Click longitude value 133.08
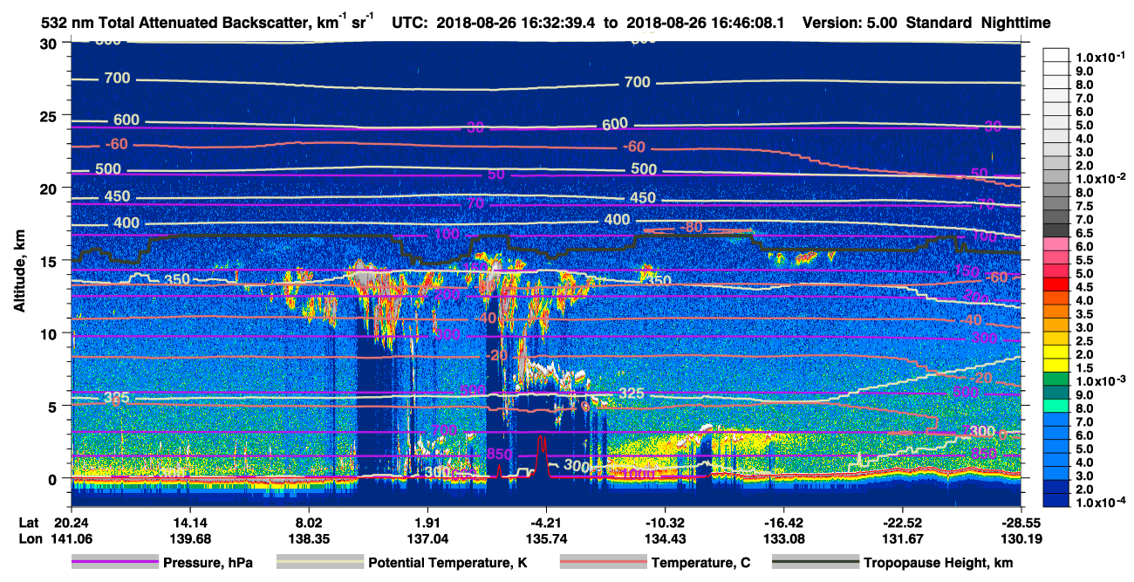Viewport: 1134px width, 582px height. 783,538
